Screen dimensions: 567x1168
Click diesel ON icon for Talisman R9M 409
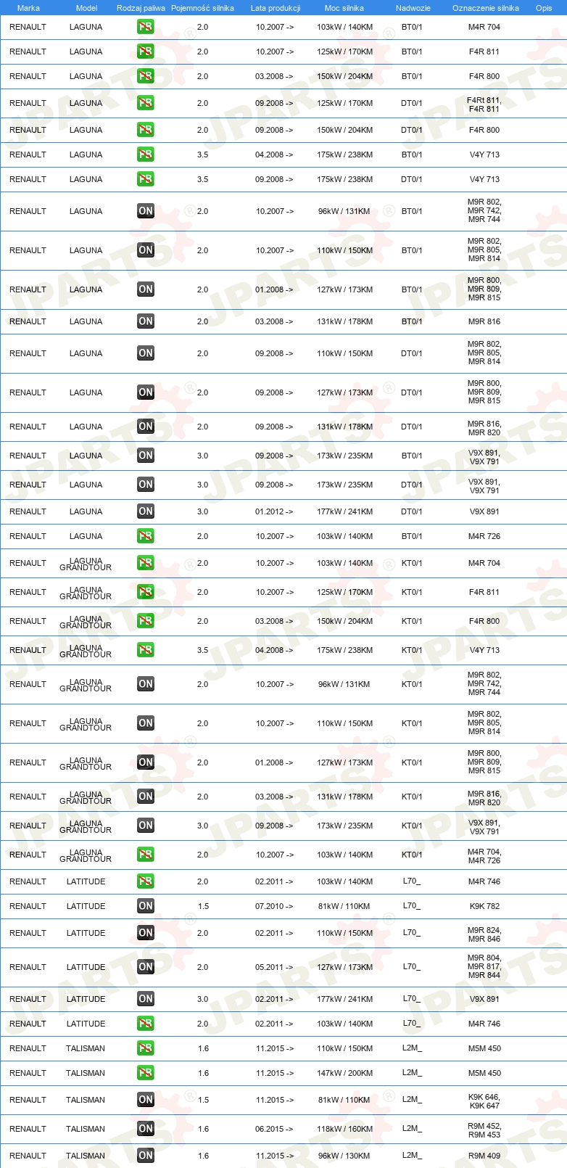click(x=146, y=1156)
